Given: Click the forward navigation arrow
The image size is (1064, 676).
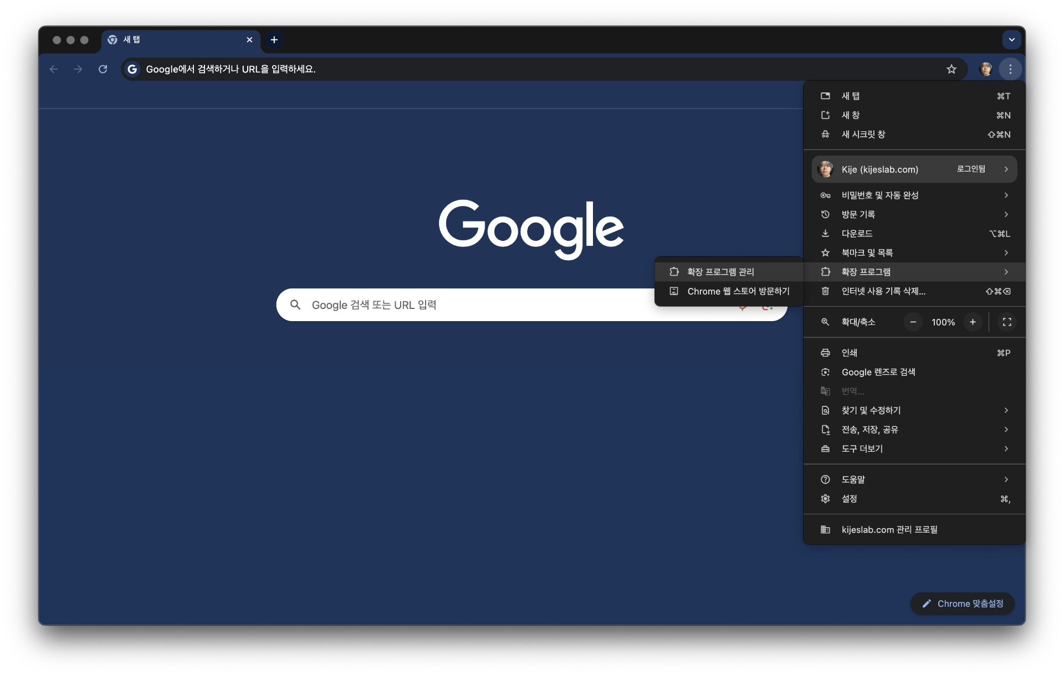Looking at the screenshot, I should pyautogui.click(x=78, y=69).
